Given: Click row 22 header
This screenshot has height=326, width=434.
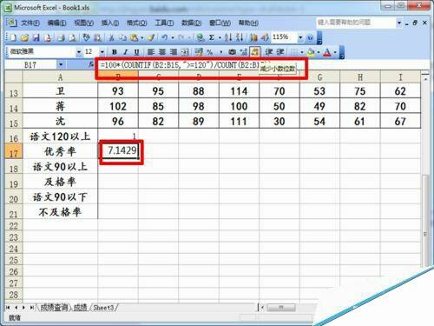Looking at the screenshot, I should coord(14,226).
